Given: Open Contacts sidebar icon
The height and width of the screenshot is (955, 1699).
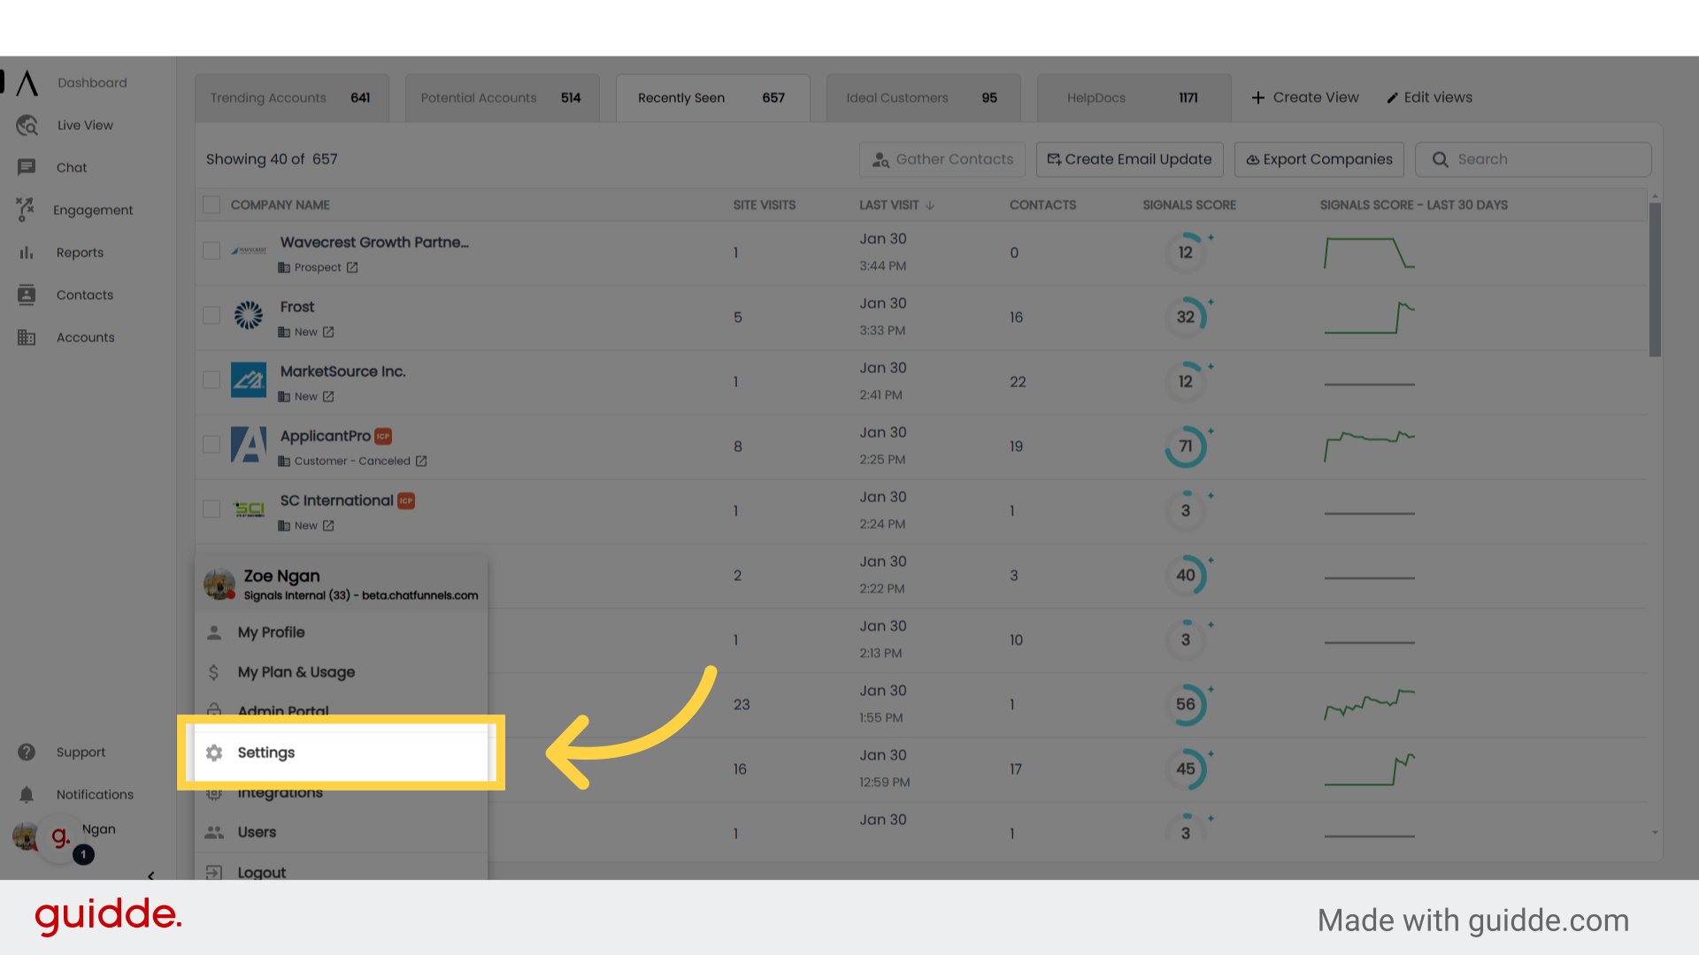Looking at the screenshot, I should click(x=27, y=295).
